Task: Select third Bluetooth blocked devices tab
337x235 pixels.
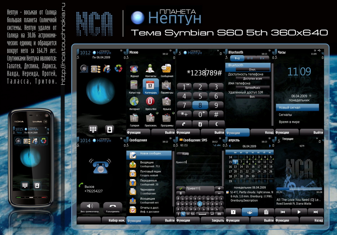Action: (263, 58)
